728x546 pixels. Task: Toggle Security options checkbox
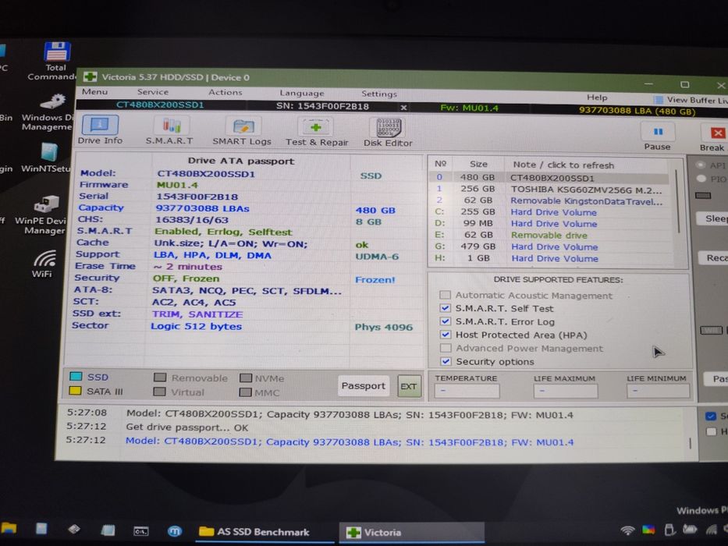tap(446, 360)
